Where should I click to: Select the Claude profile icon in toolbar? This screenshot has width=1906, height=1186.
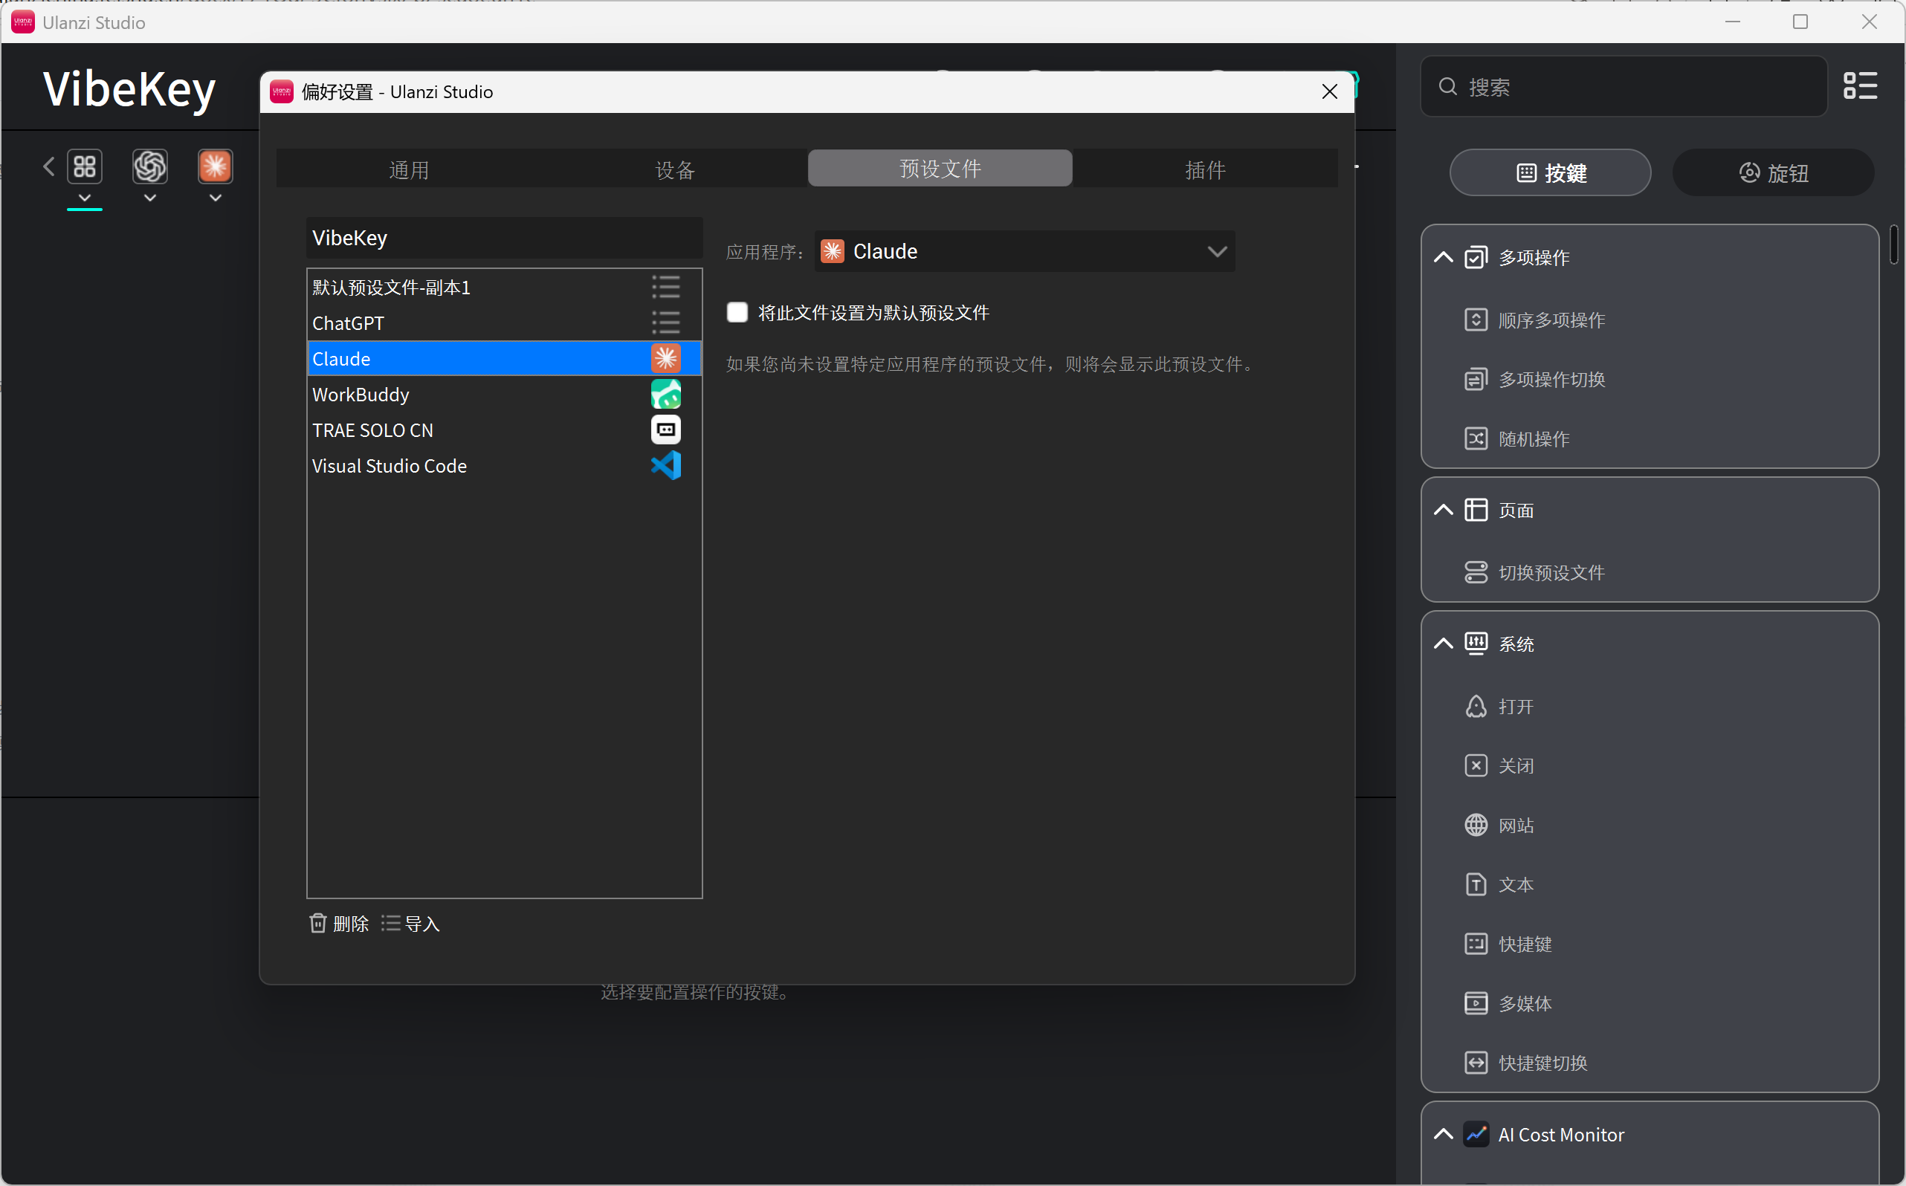pyautogui.click(x=215, y=166)
